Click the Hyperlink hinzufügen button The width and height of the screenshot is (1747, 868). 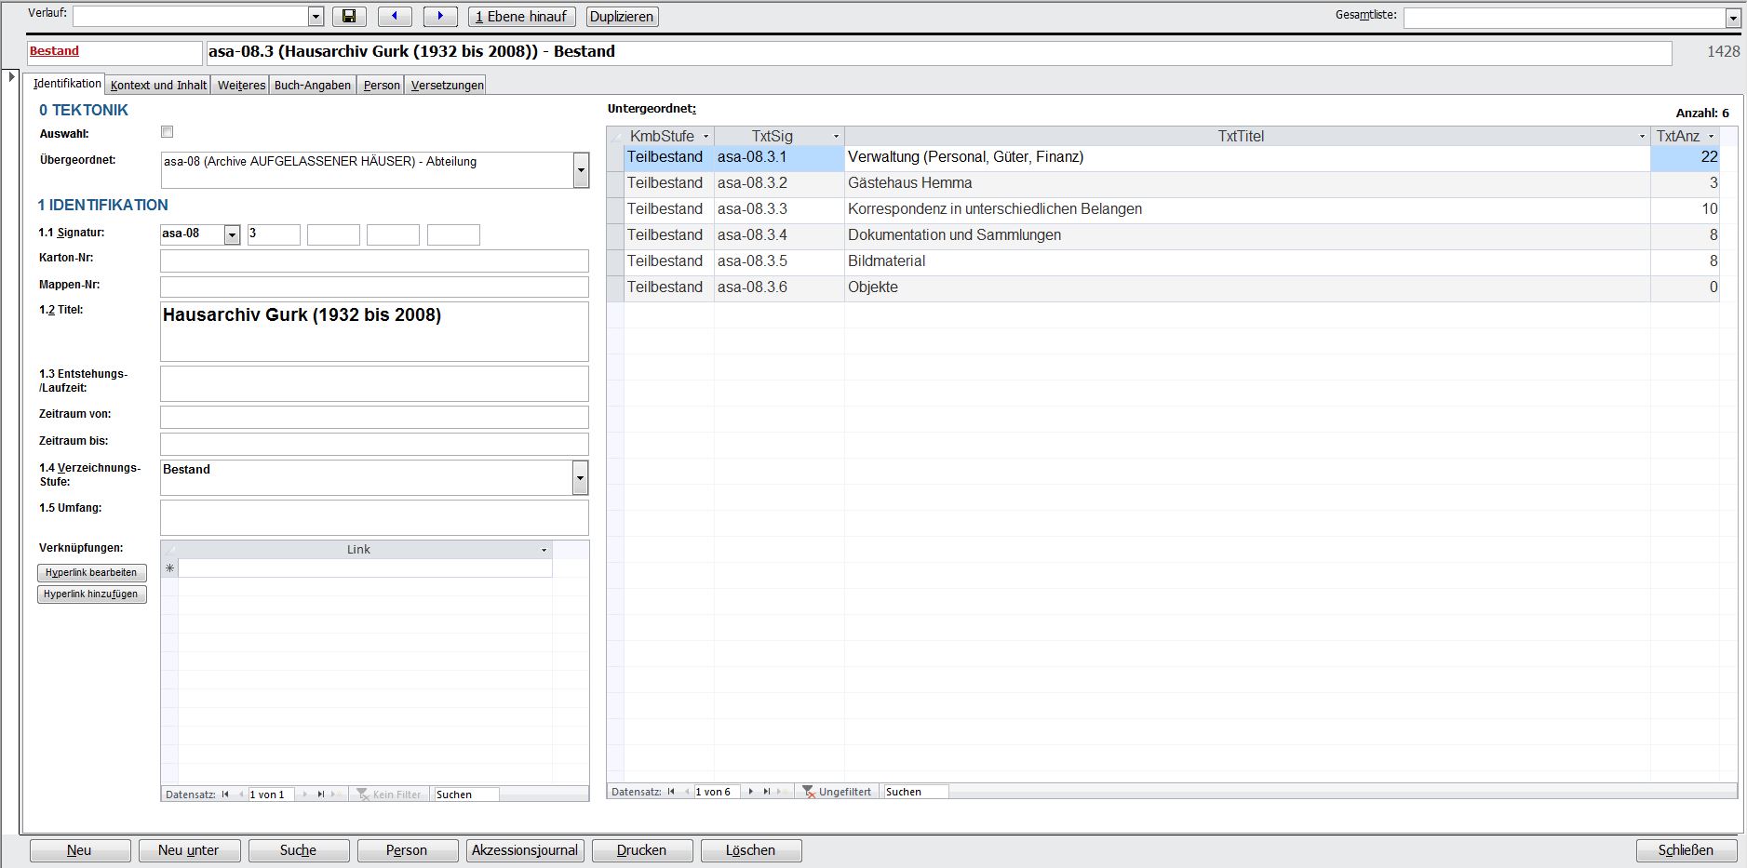pyautogui.click(x=91, y=594)
